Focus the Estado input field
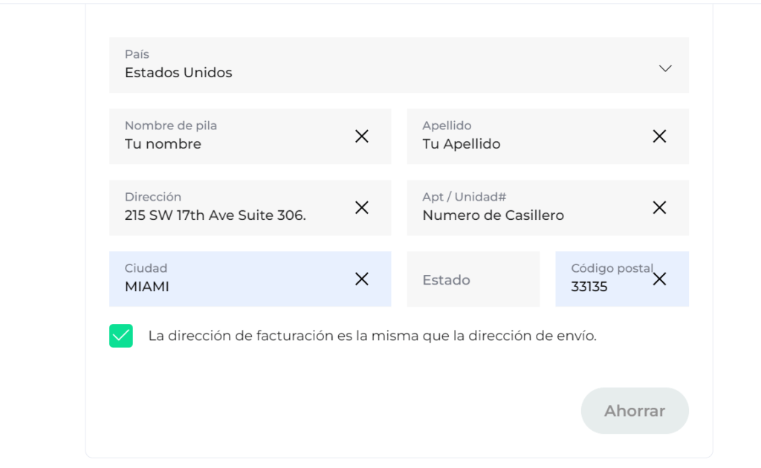 coord(473,279)
